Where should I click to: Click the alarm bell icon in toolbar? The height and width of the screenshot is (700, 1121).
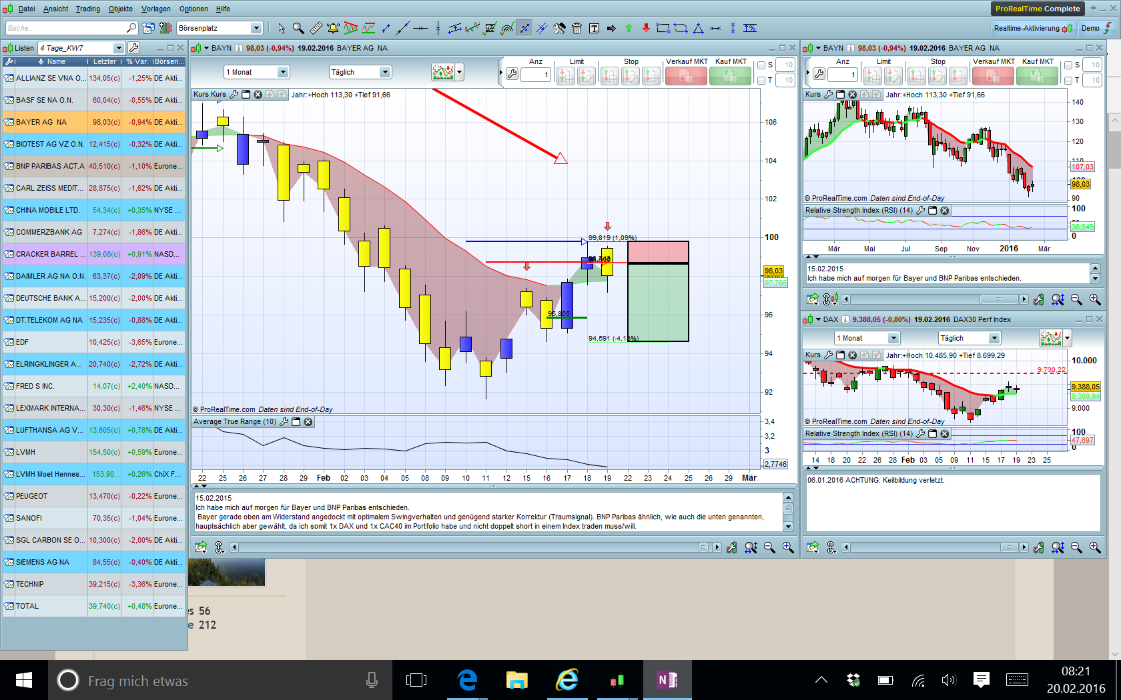pyautogui.click(x=333, y=28)
